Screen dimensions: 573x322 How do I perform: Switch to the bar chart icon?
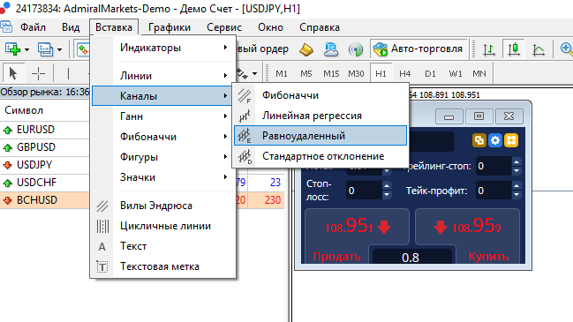489,49
